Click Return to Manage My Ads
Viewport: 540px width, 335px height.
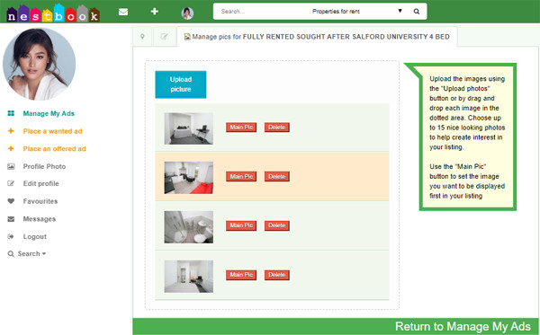pyautogui.click(x=463, y=326)
